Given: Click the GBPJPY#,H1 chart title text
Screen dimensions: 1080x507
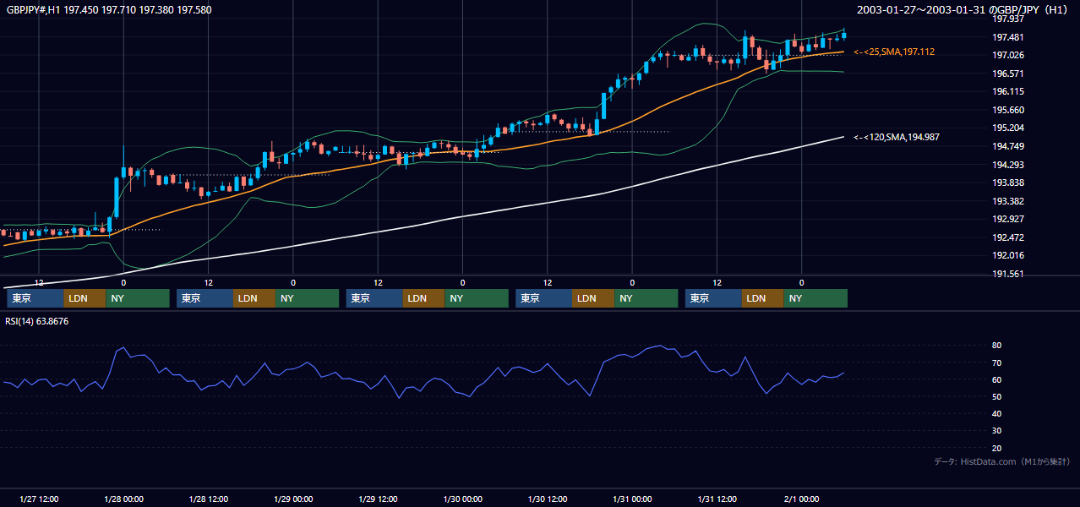Looking at the screenshot, I should [110, 10].
